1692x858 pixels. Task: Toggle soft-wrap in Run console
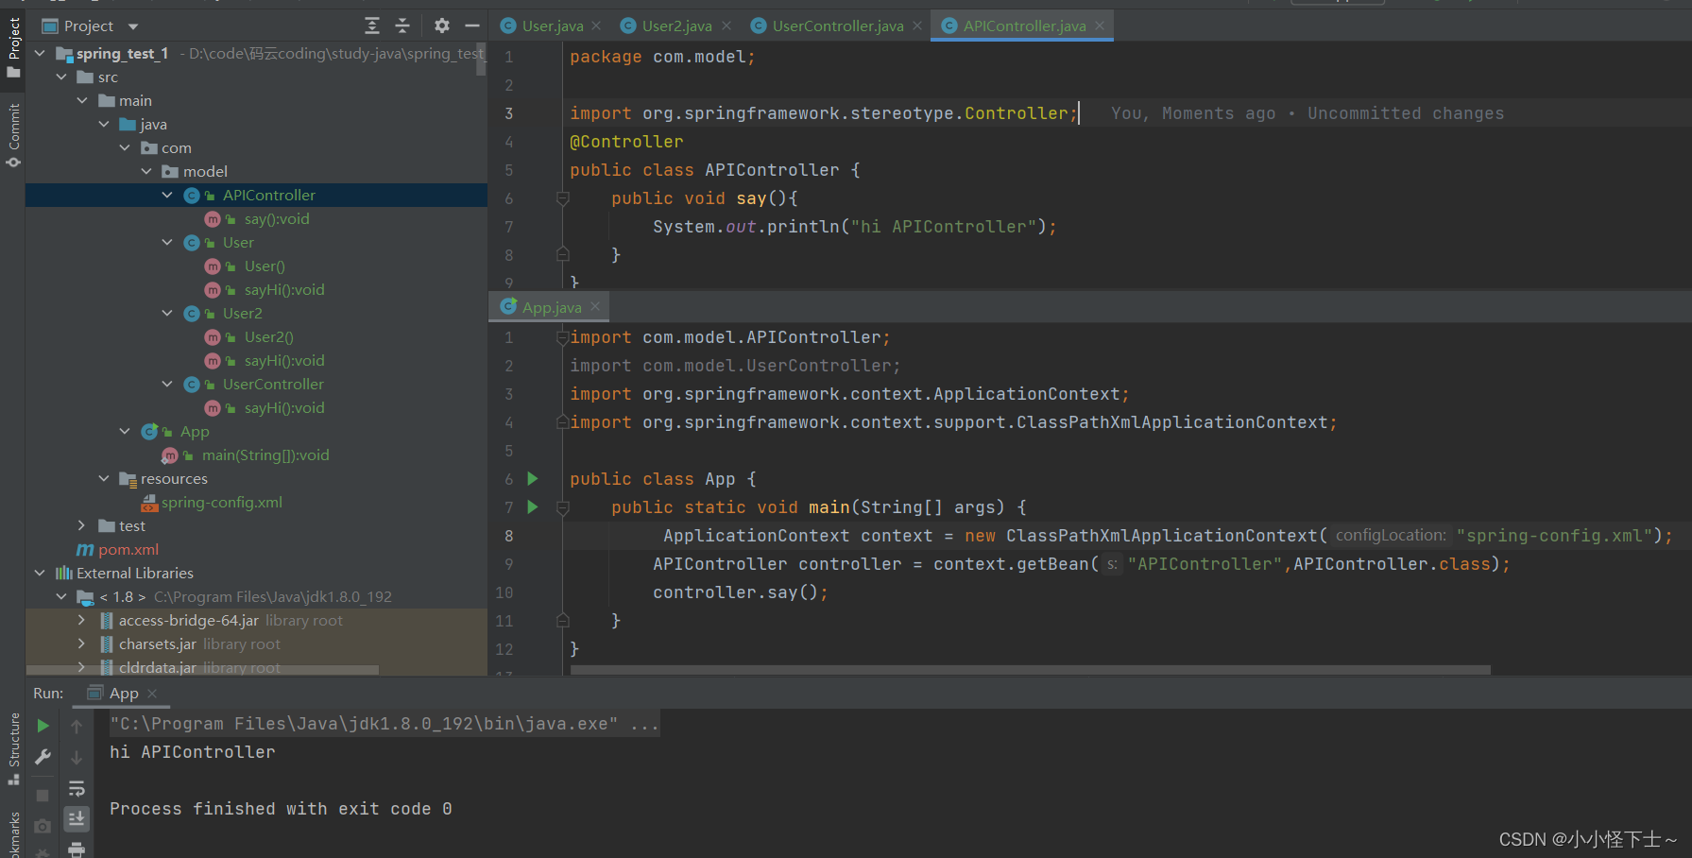point(77,788)
